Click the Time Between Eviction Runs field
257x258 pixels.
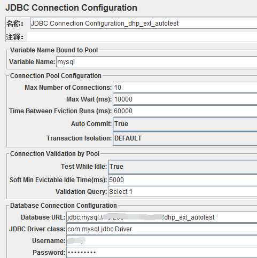click(185, 111)
